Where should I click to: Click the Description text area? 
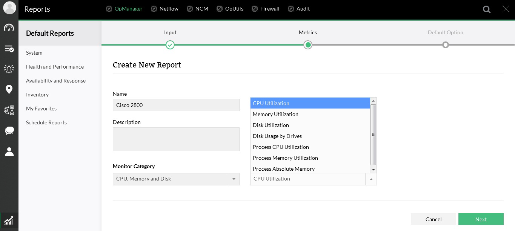(x=176, y=139)
